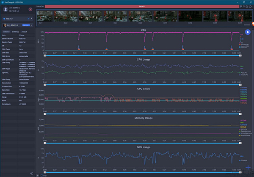Image resolution: width=254 pixels, height=177 pixels.
Task: Click the blue plus icon to add a chart
Action: click(x=248, y=168)
